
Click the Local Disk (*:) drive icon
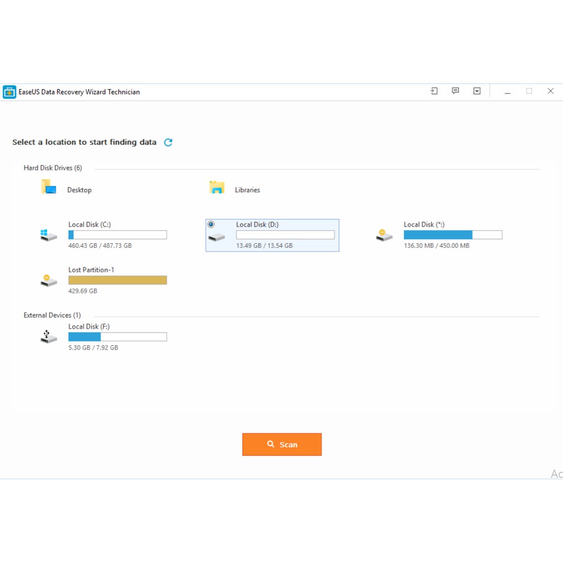(x=384, y=235)
